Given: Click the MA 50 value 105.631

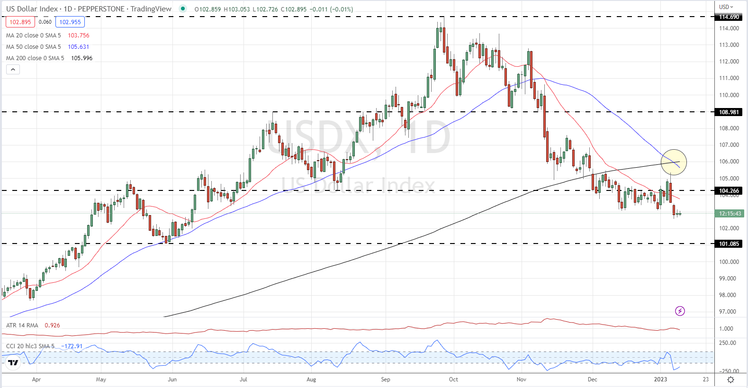Looking at the screenshot, I should pos(79,47).
